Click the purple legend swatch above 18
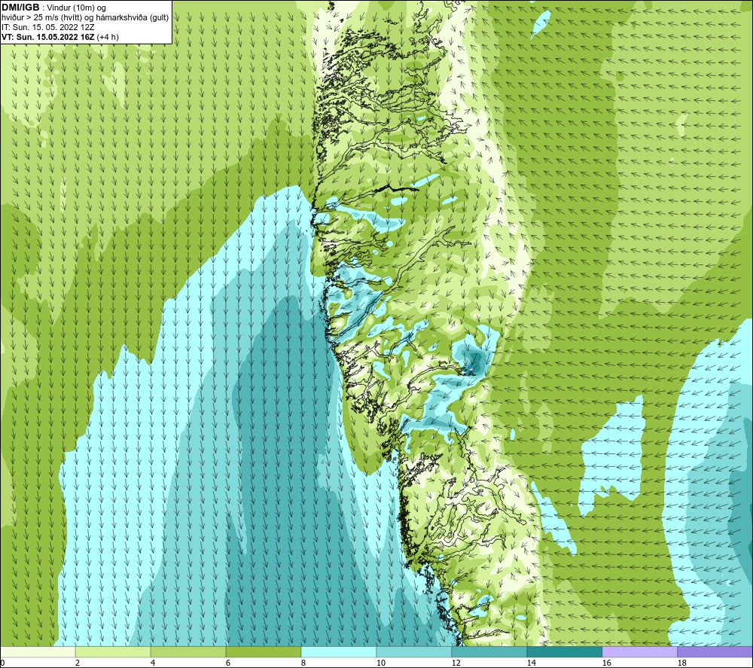The height and width of the screenshot is (668, 753). 715,651
